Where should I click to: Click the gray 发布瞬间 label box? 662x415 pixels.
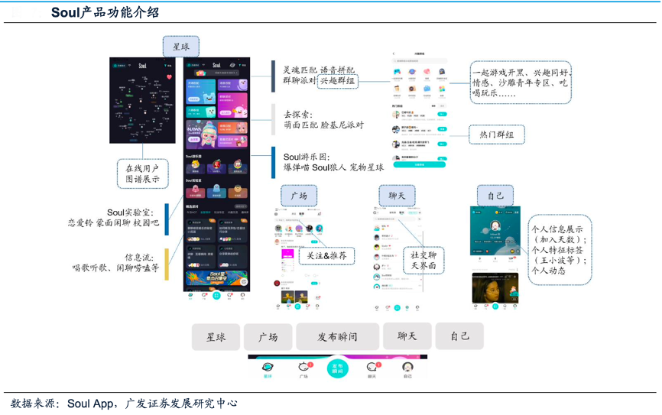point(337,336)
